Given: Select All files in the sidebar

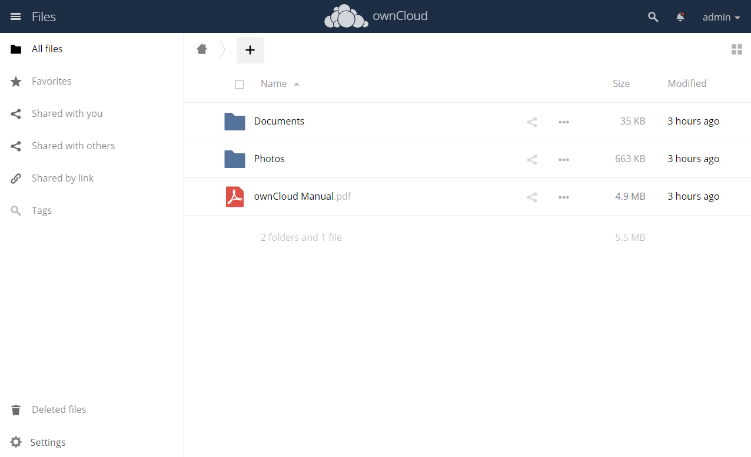Looking at the screenshot, I should tap(46, 49).
